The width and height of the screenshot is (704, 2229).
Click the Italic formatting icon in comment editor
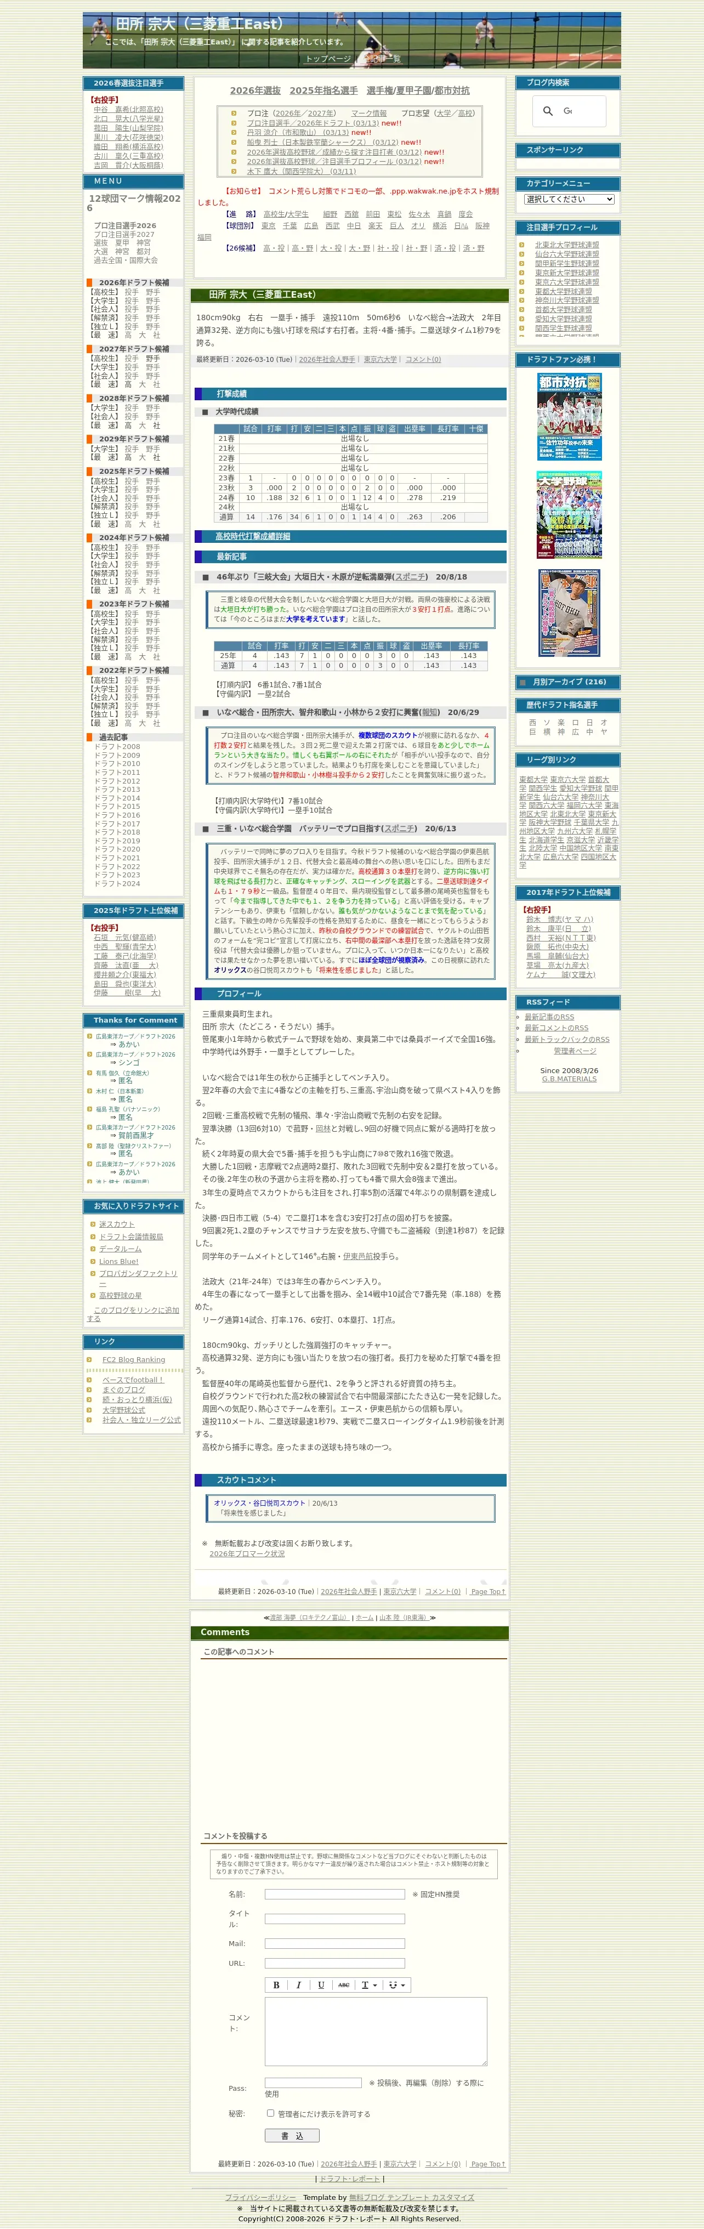298,1985
